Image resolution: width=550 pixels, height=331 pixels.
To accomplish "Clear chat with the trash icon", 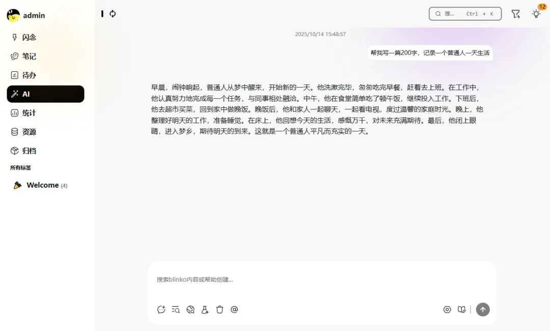I will [x=219, y=309].
